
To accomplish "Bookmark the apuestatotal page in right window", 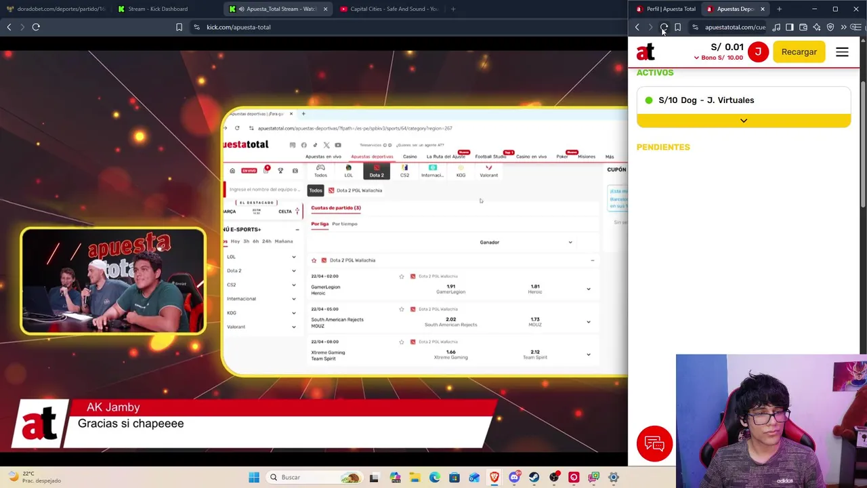I will [x=677, y=27].
